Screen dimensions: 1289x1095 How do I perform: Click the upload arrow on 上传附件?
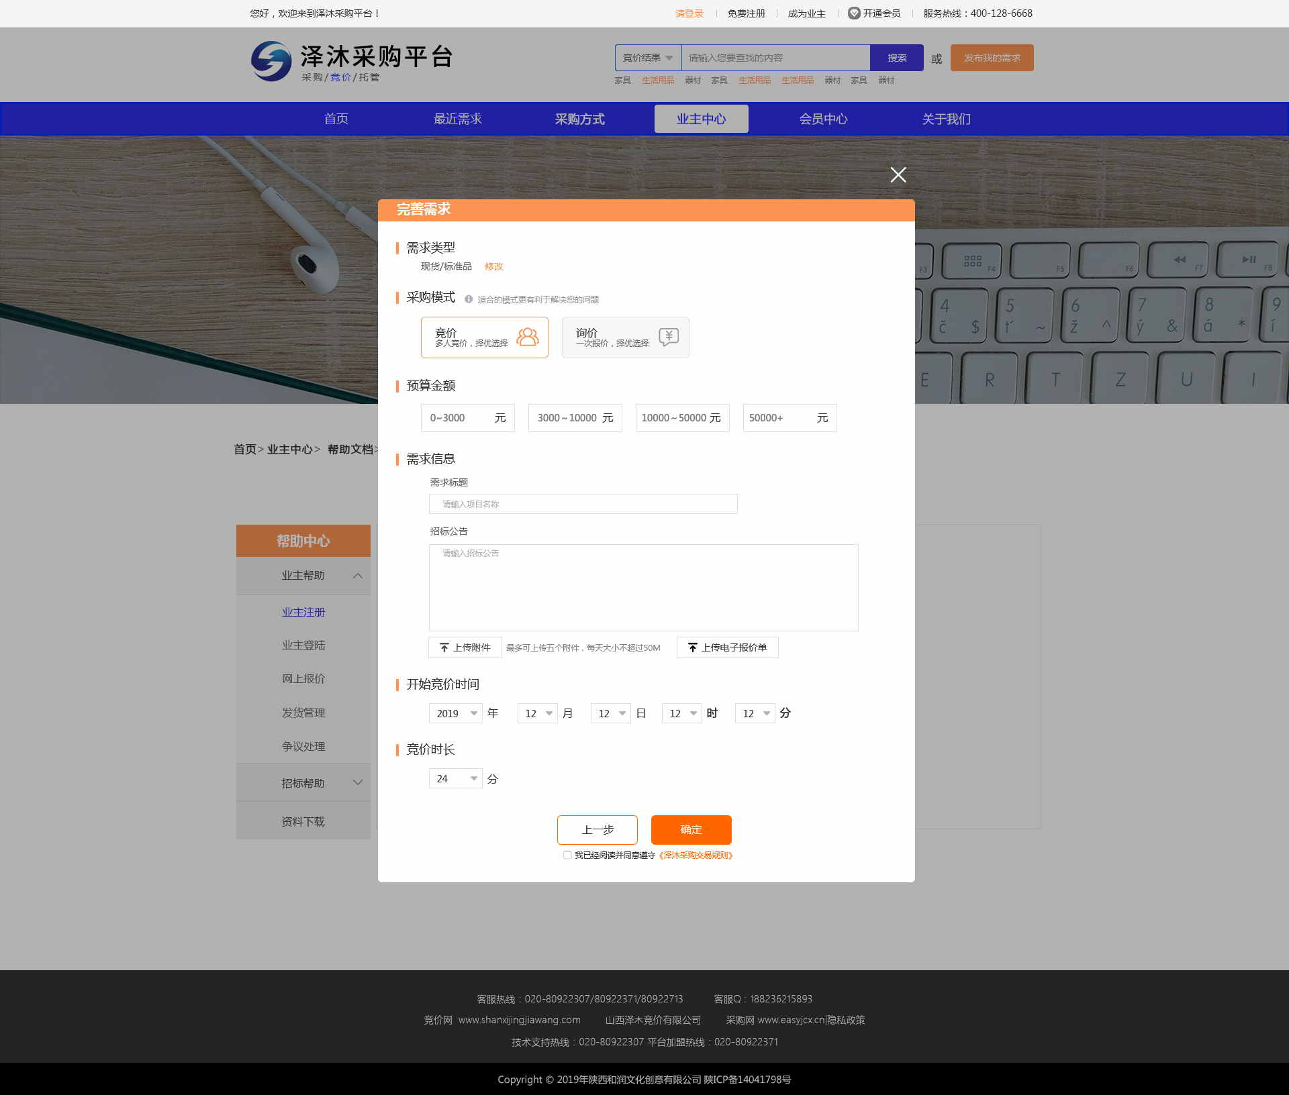[444, 647]
